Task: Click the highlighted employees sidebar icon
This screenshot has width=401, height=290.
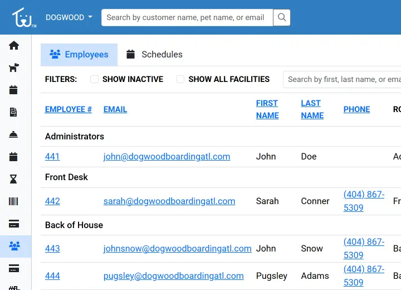Action: click(x=14, y=246)
